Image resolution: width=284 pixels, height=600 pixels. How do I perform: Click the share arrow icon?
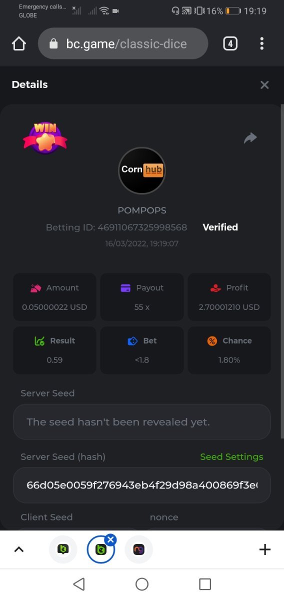[x=250, y=138]
